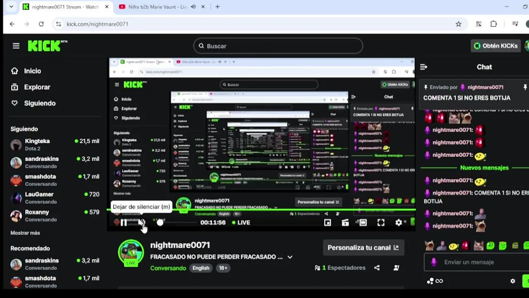Click the share icon beside Espectadores

click(377, 268)
